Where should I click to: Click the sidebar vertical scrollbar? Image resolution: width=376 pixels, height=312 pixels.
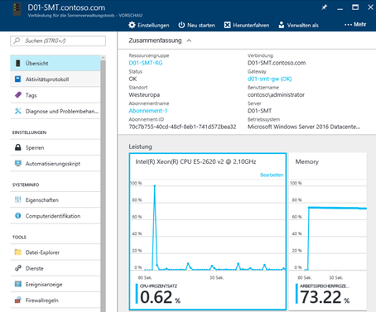pyautogui.click(x=103, y=184)
